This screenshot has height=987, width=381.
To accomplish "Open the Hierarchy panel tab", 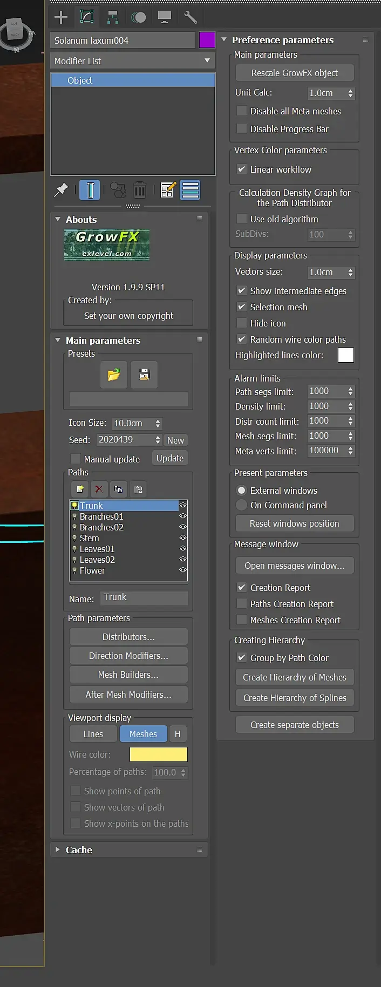I will pos(112,17).
